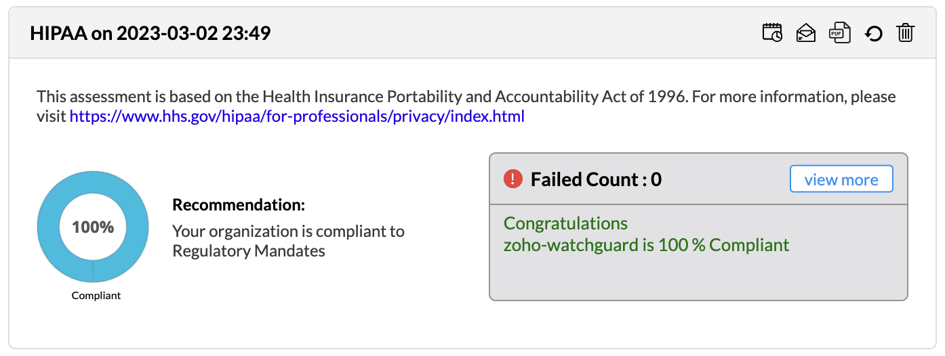Click the Compliant label under the chart
The image size is (945, 356).
click(96, 296)
